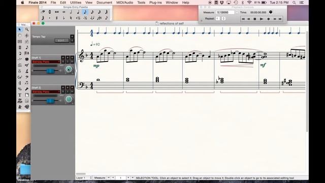Click the Measure stepper in Playback Controls
Screen dimensions: 325x183
point(237,12)
